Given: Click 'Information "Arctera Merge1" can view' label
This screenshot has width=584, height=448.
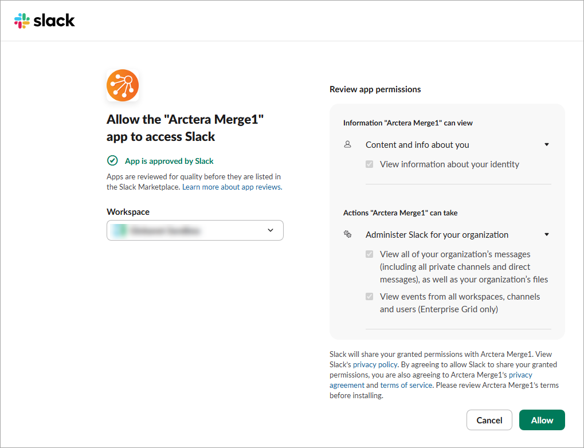Looking at the screenshot, I should tap(408, 123).
